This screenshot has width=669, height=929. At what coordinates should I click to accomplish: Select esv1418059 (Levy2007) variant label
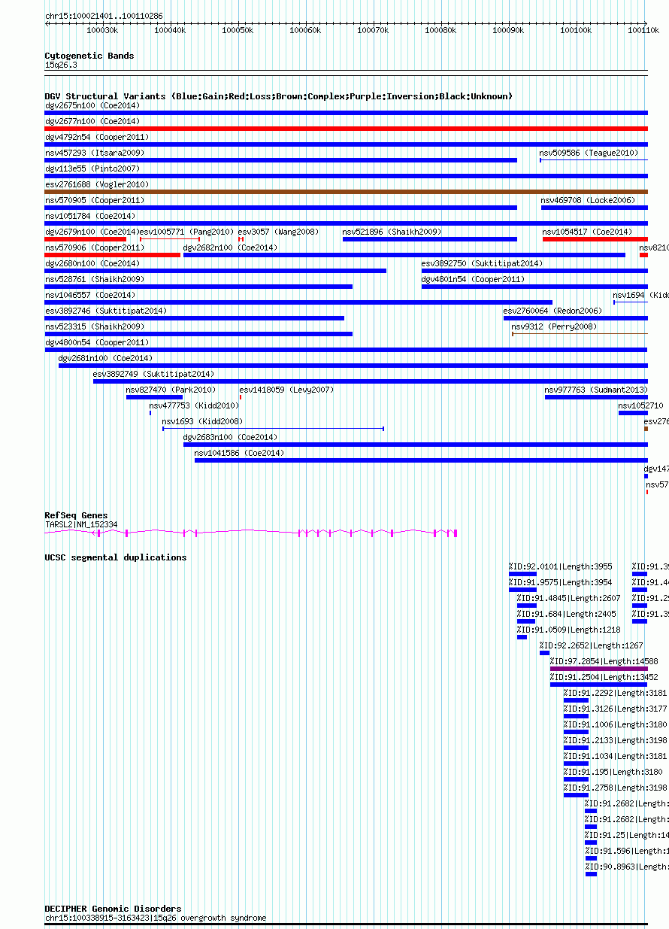tap(286, 390)
